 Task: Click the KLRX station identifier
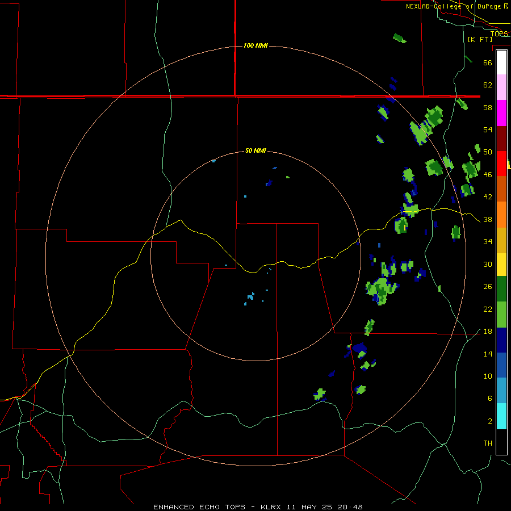(271, 507)
